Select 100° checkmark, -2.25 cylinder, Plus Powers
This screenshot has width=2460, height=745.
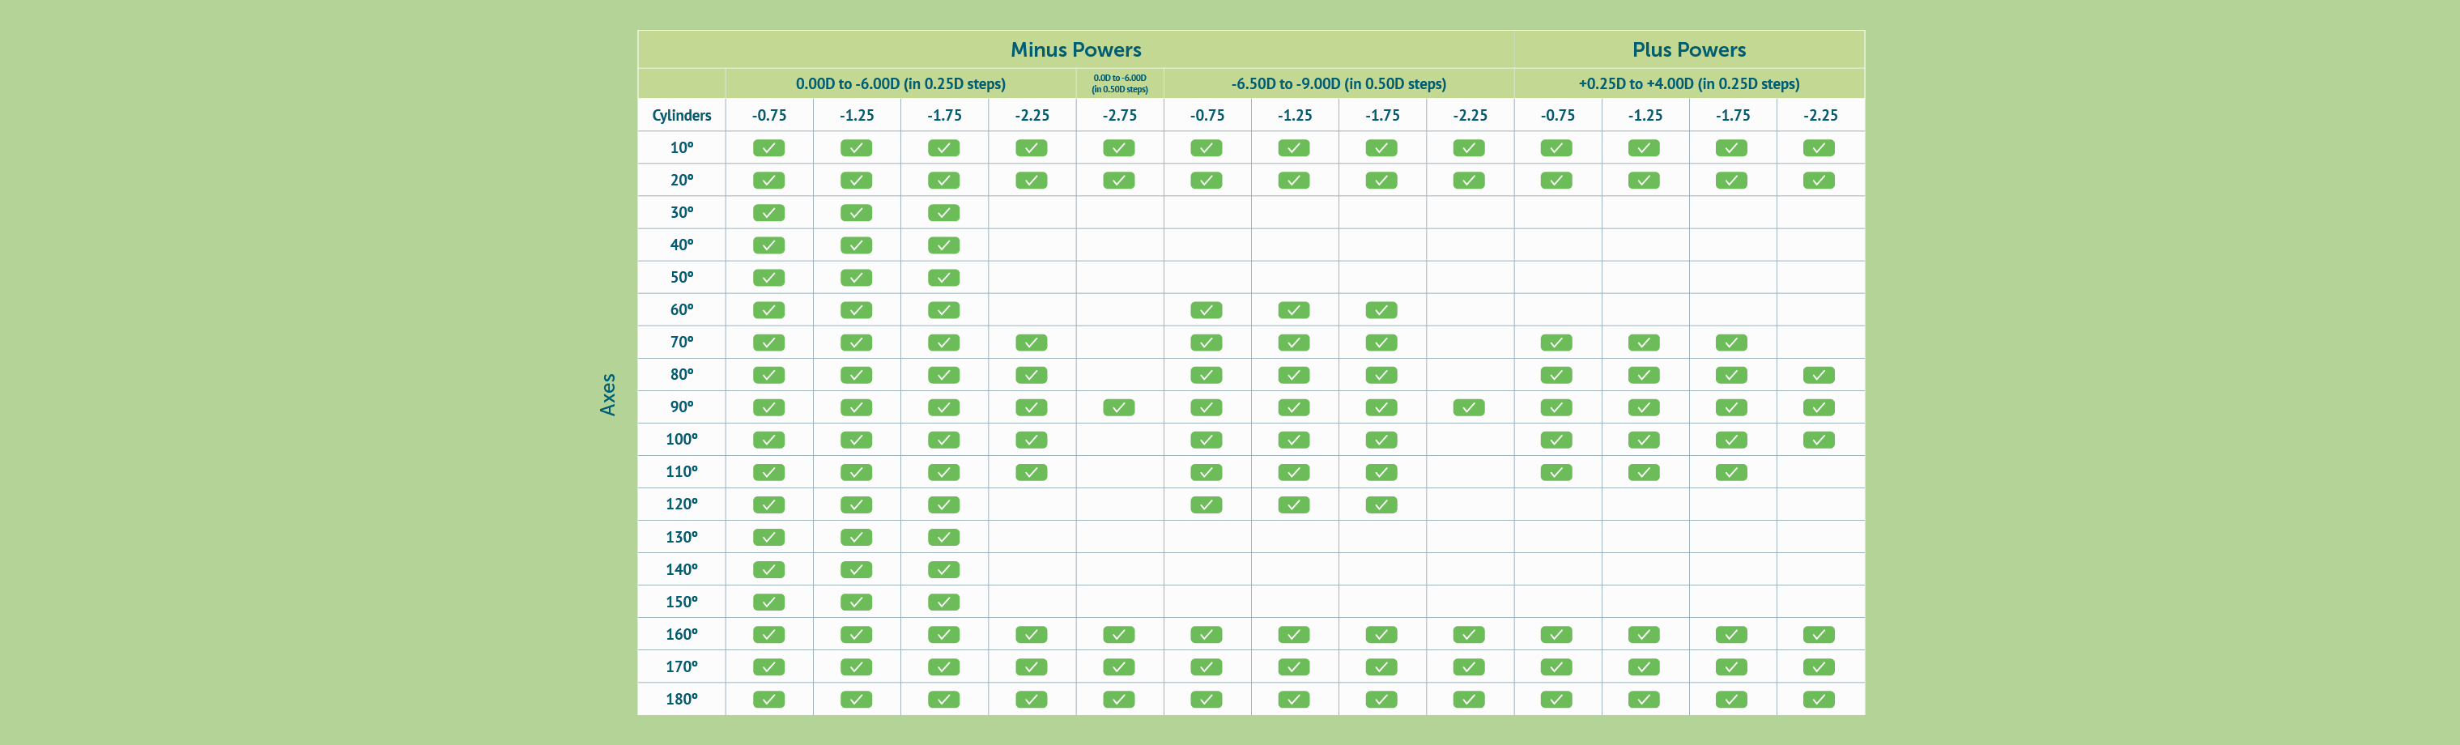tap(1819, 441)
